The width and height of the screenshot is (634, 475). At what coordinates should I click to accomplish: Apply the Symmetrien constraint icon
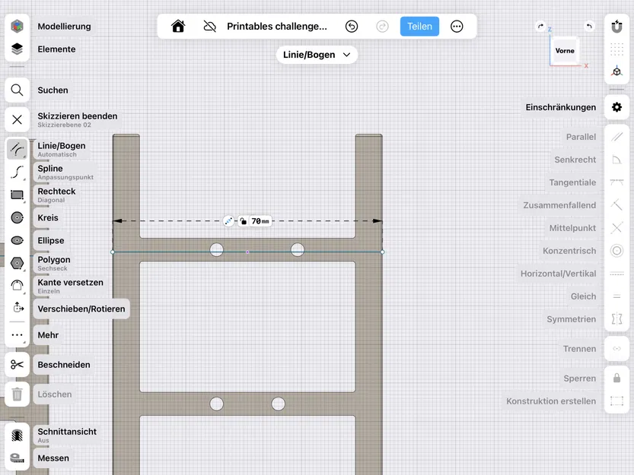pyautogui.click(x=616, y=319)
